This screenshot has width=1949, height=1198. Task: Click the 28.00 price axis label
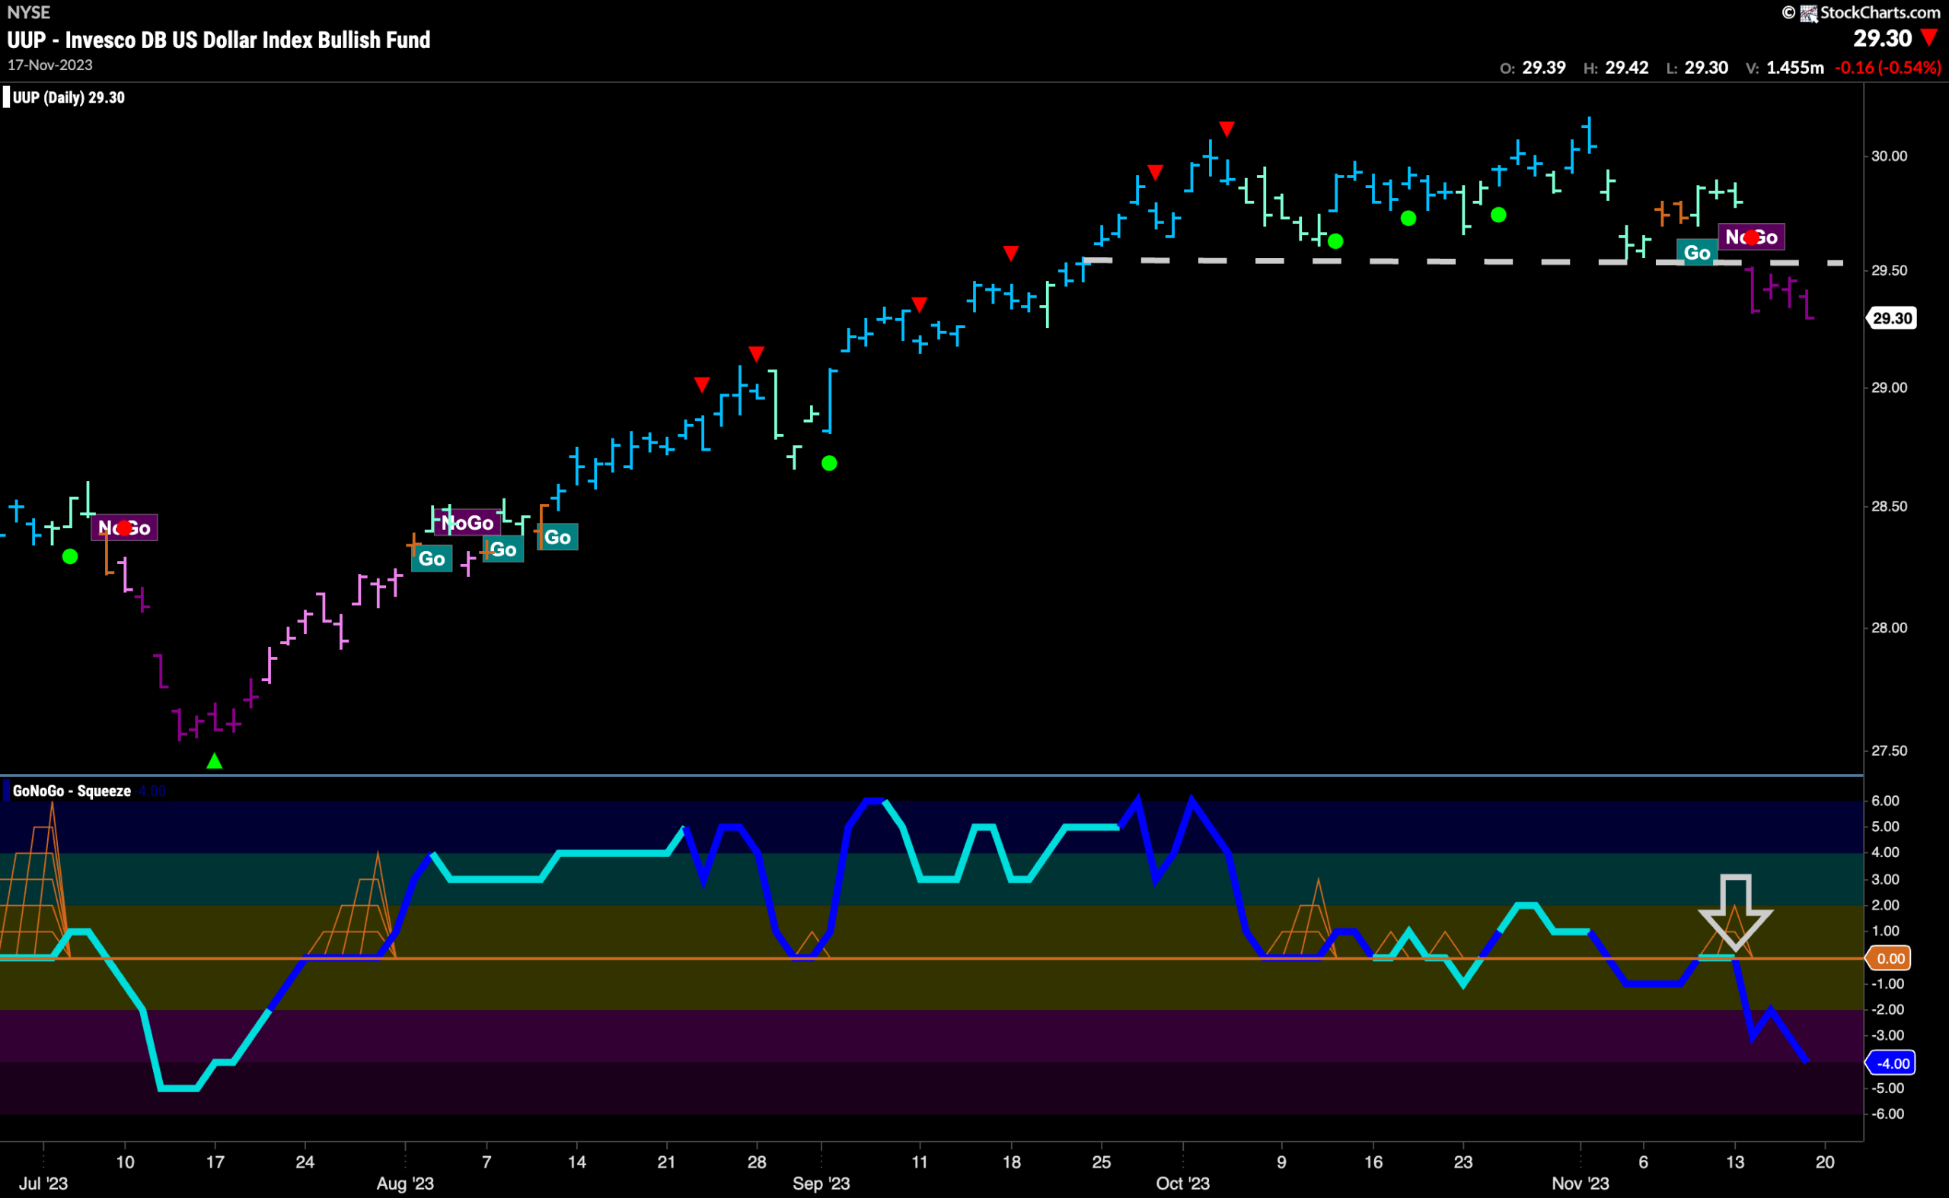pos(1890,627)
